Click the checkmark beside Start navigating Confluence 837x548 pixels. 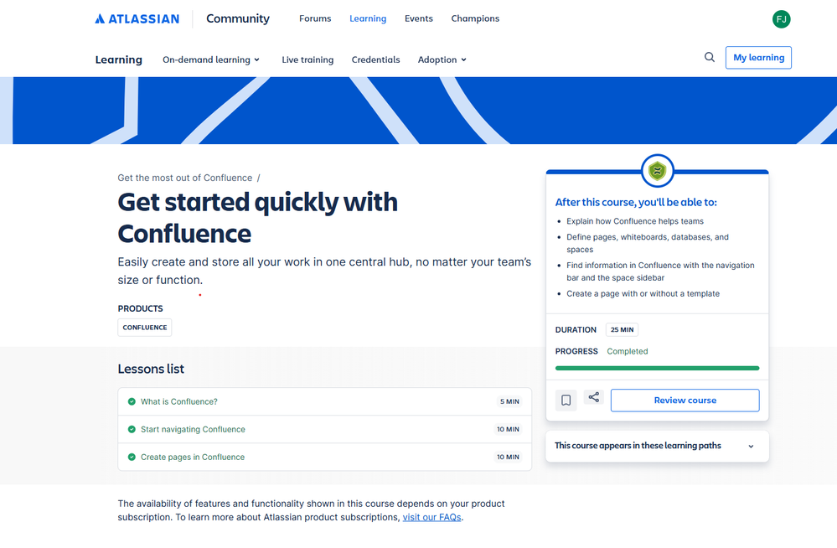[x=132, y=429]
